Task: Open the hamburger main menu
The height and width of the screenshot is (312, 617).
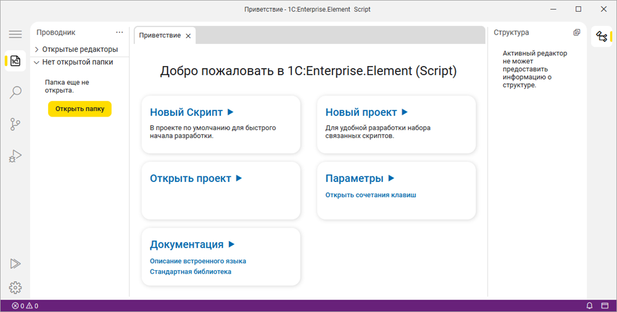Action: [x=15, y=35]
